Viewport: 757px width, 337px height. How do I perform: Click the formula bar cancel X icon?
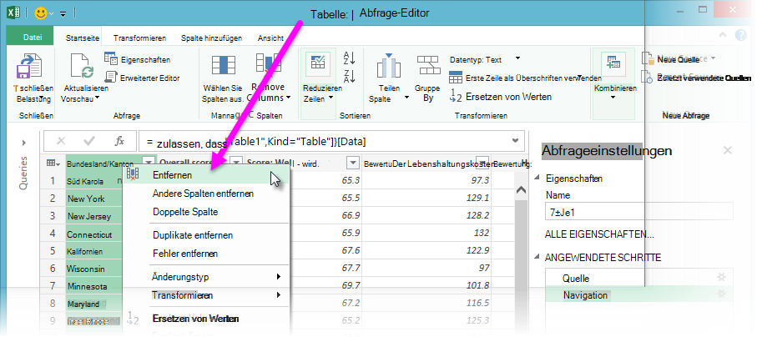pyautogui.click(x=61, y=141)
